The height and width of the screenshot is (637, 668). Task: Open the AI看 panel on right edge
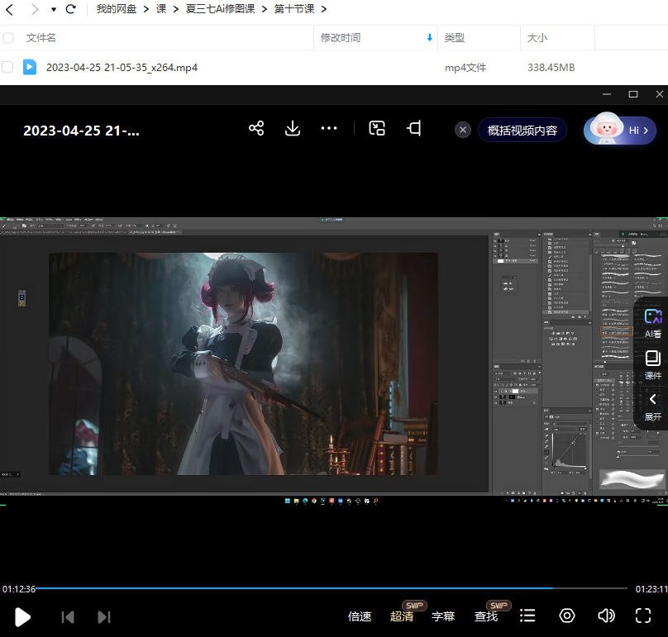652,321
